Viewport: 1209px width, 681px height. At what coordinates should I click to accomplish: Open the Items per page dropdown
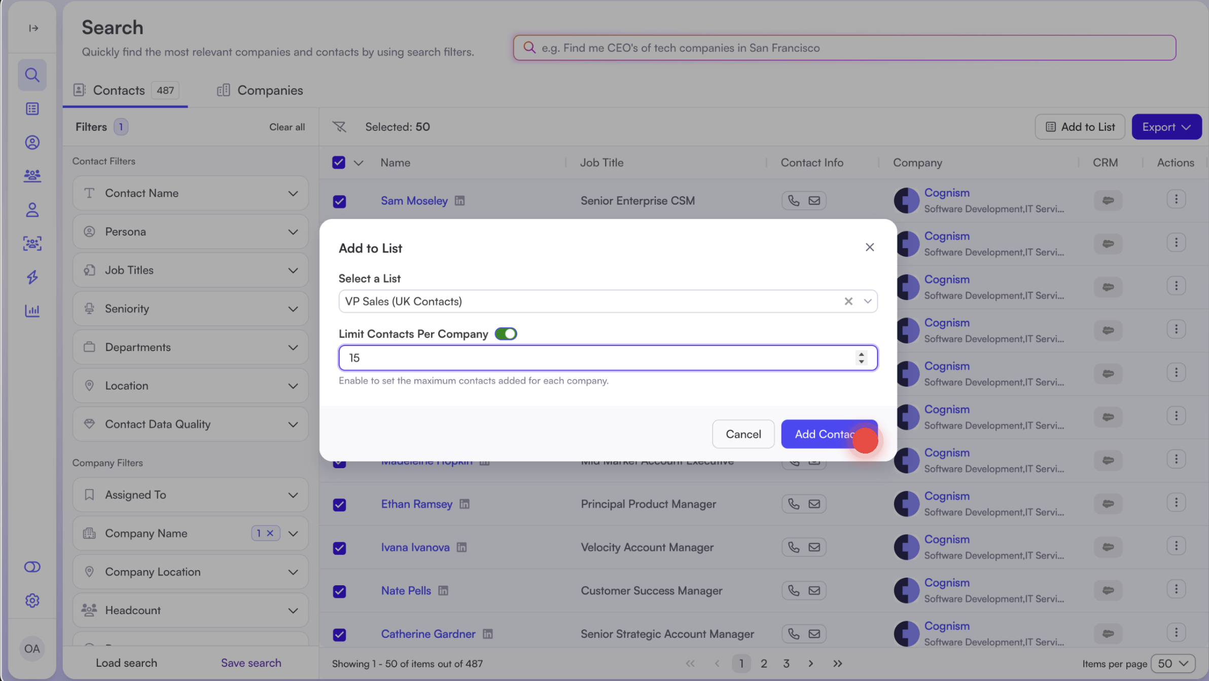pos(1173,663)
